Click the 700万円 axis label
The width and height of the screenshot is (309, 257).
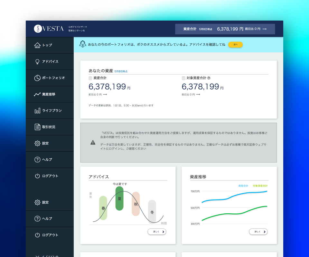coord(195,191)
